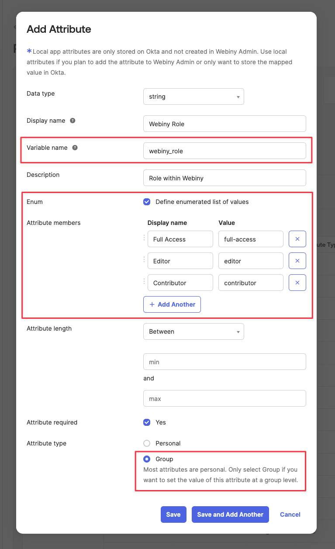The image size is (335, 549).
Task: Click the min length input field
Action: 224,362
